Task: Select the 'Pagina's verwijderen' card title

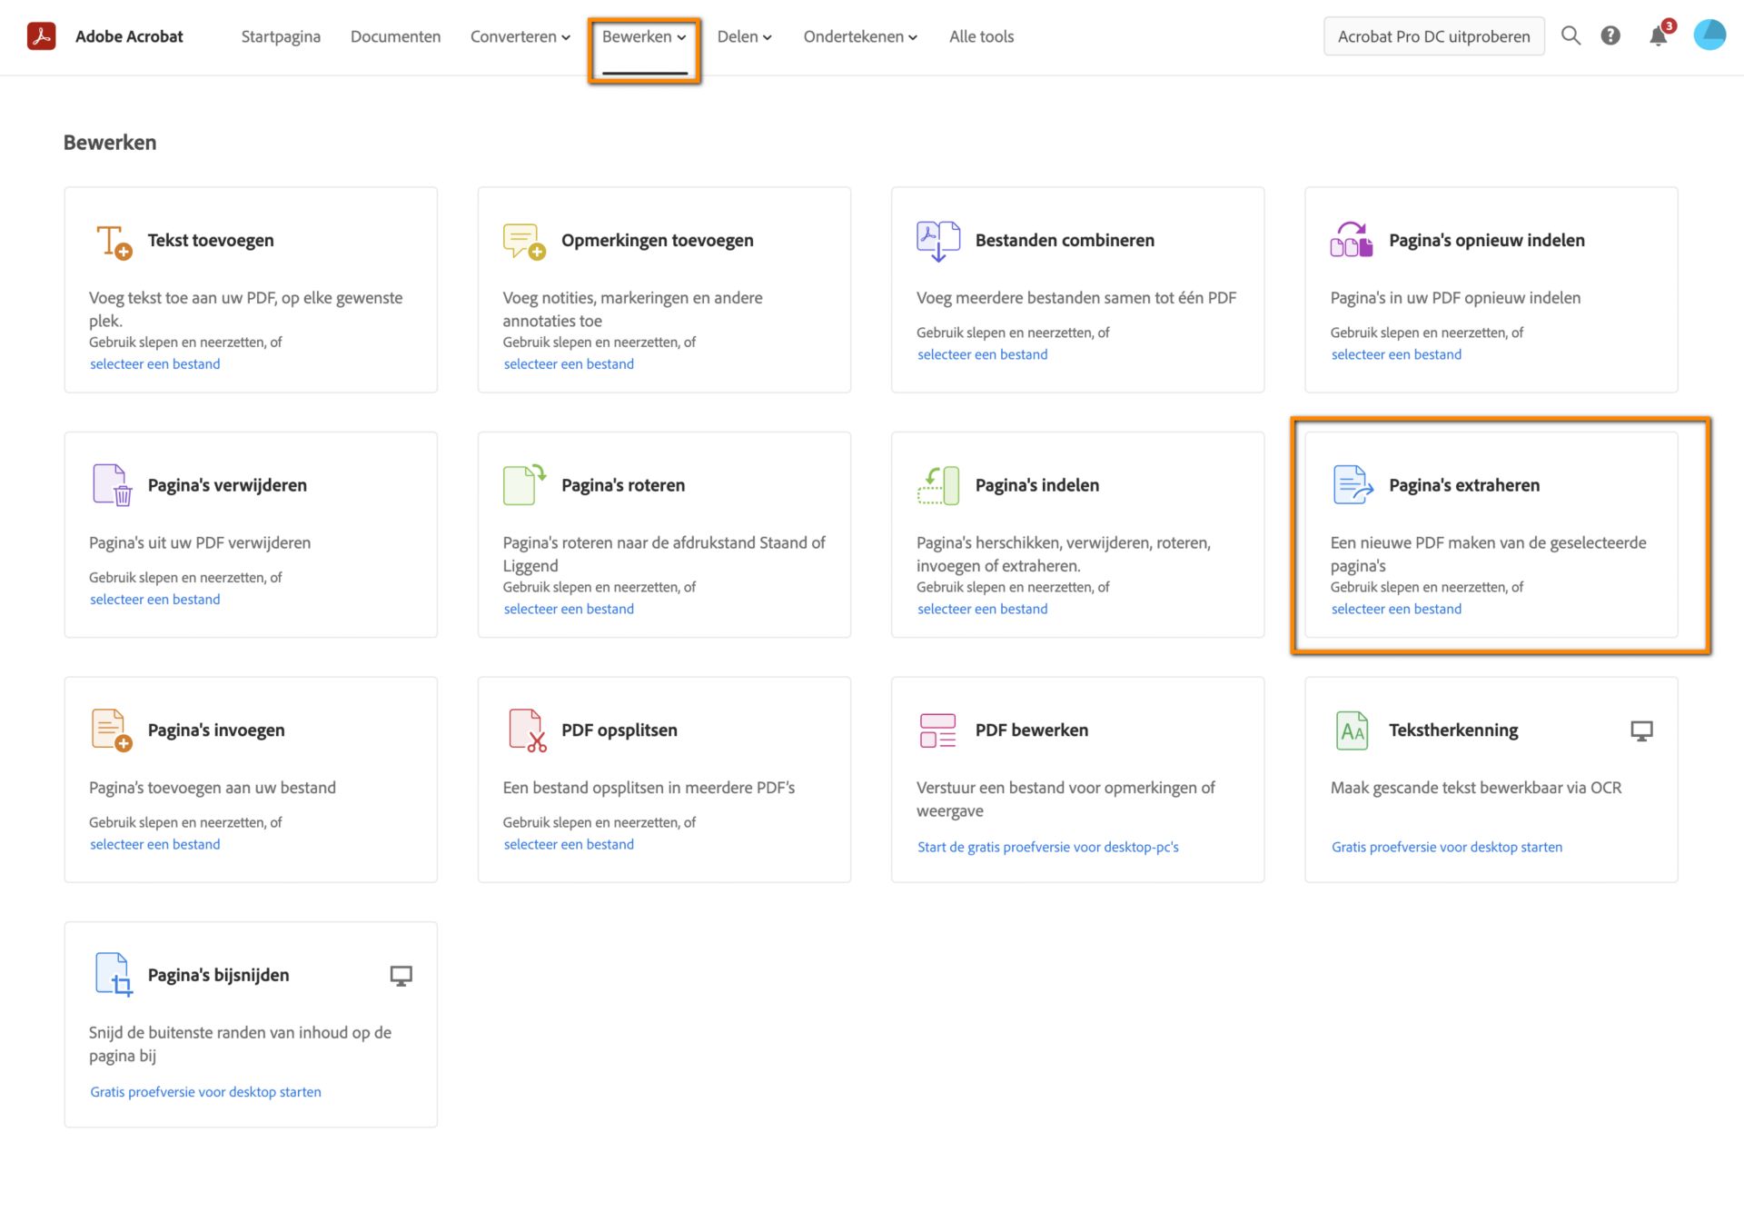Action: click(x=227, y=485)
